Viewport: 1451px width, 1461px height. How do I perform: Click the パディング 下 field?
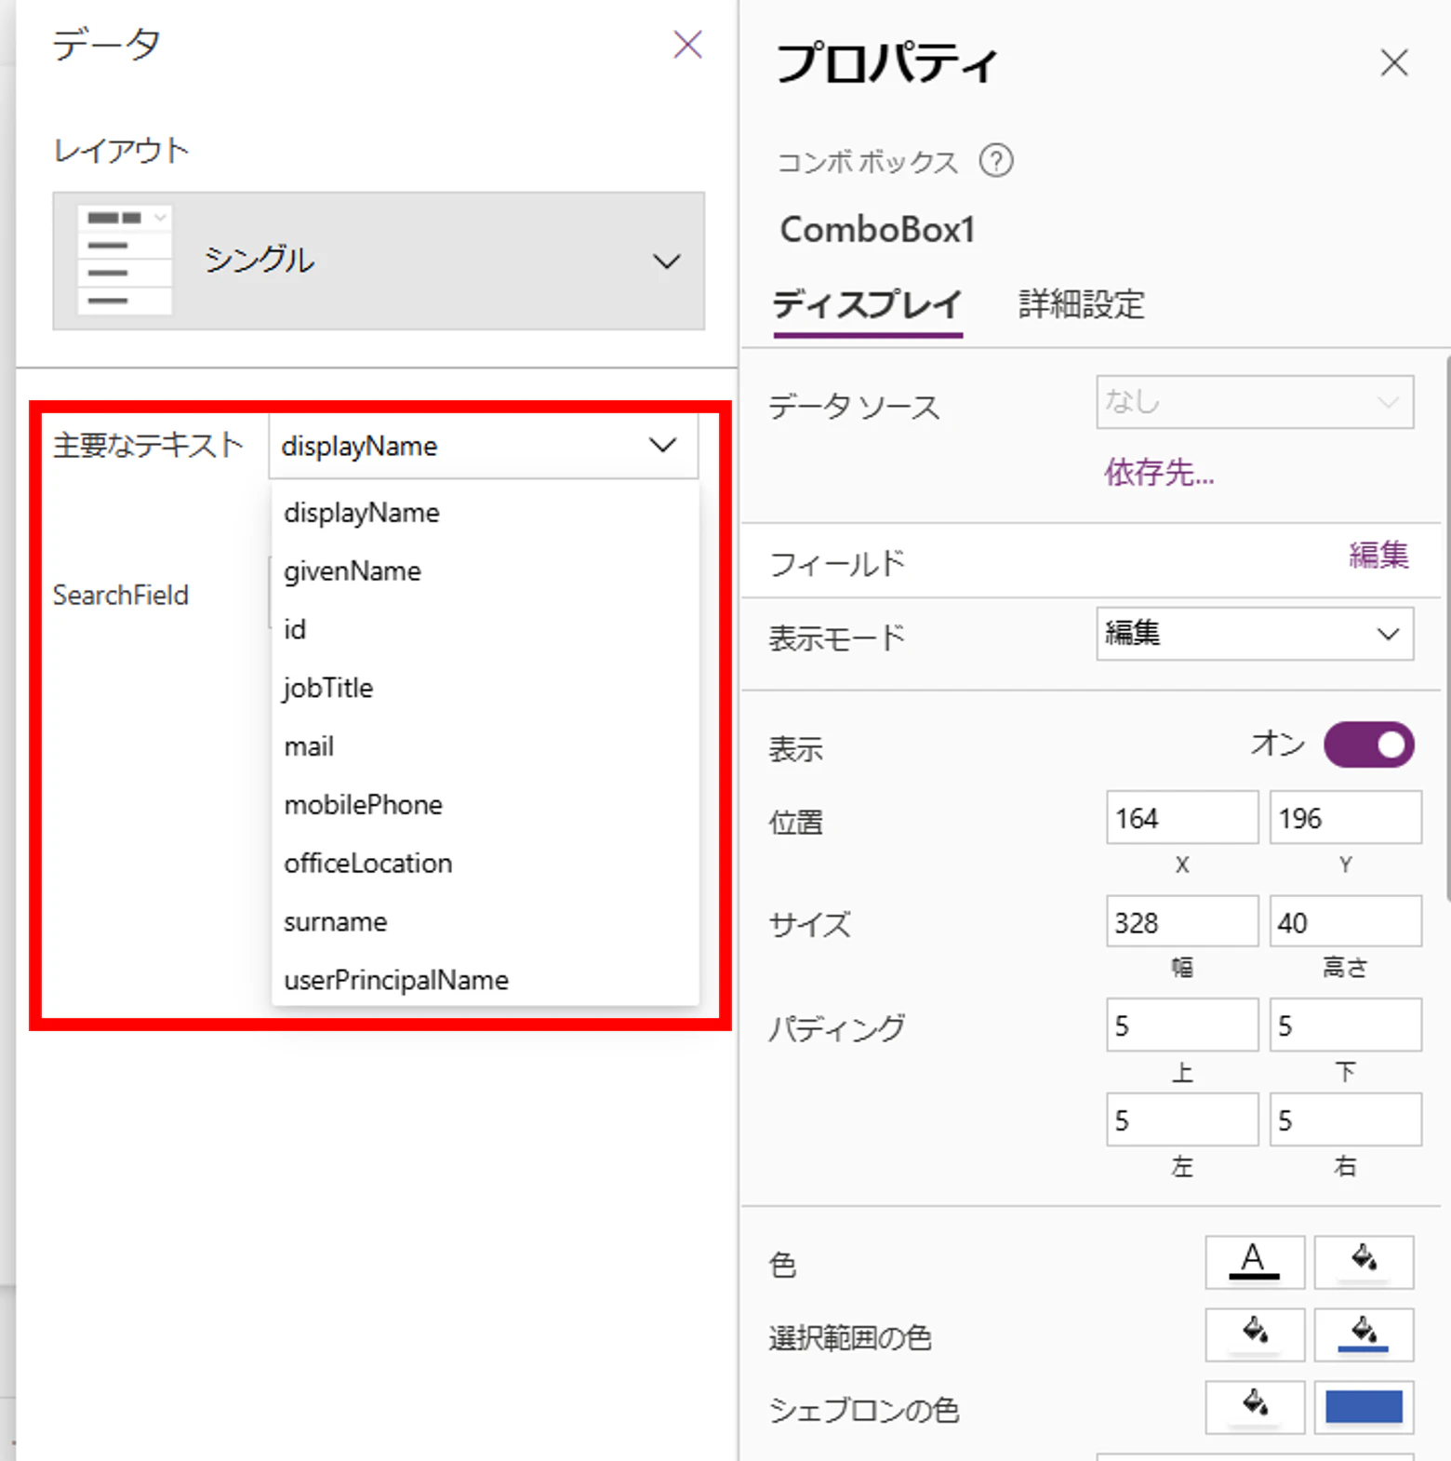point(1345,1025)
